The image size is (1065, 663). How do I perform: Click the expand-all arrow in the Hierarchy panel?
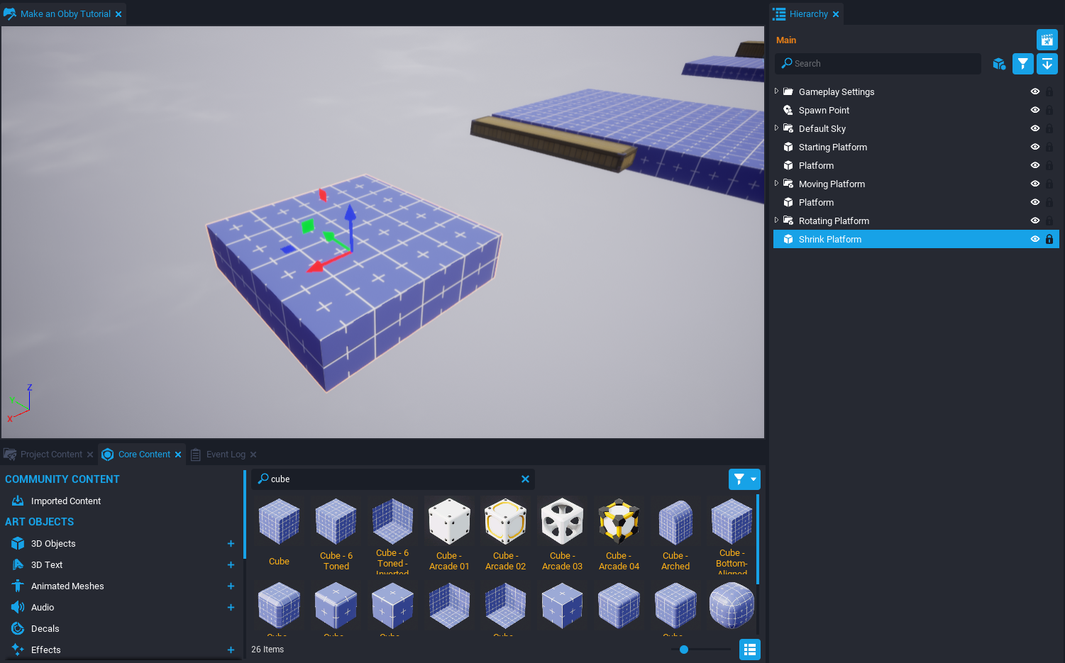pos(1047,64)
